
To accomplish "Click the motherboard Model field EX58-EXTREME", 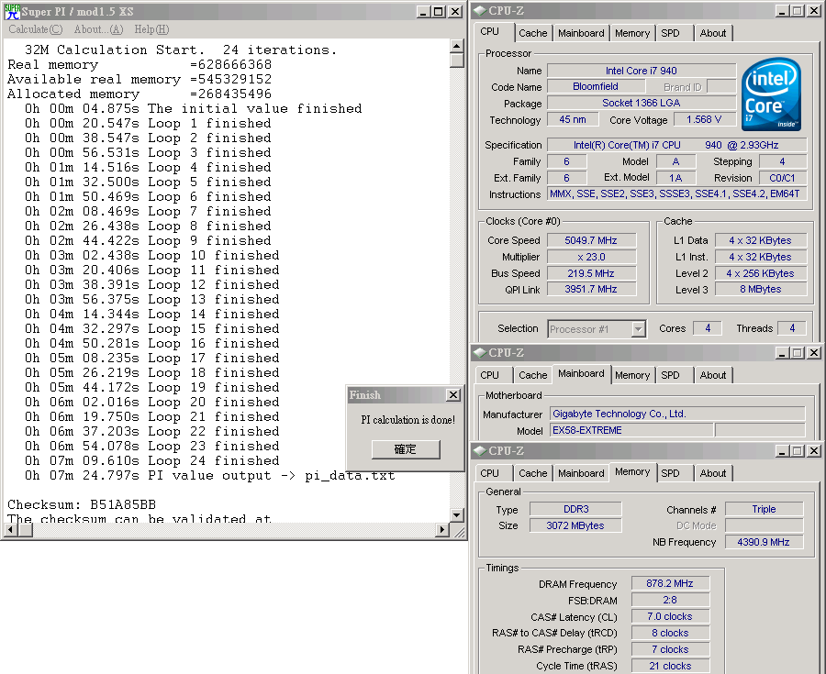I will click(631, 430).
